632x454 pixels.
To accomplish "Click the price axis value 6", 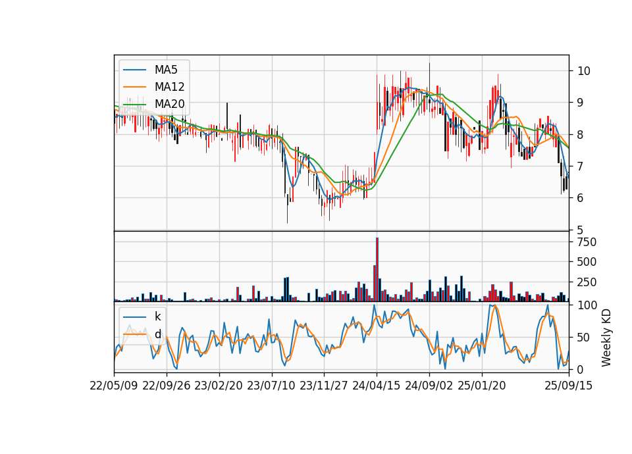I will [581, 198].
